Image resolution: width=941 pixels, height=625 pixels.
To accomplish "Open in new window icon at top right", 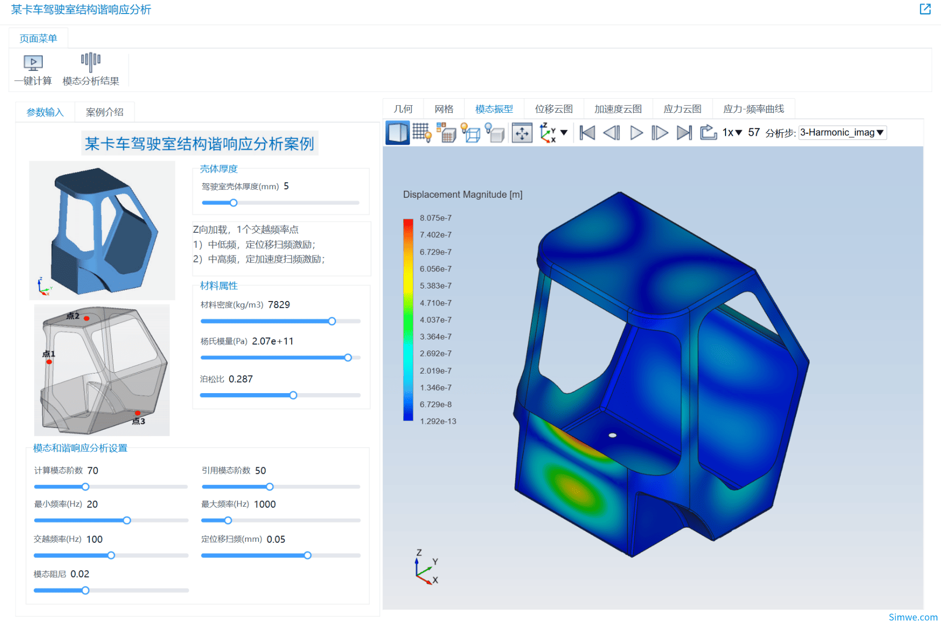I will click(925, 9).
